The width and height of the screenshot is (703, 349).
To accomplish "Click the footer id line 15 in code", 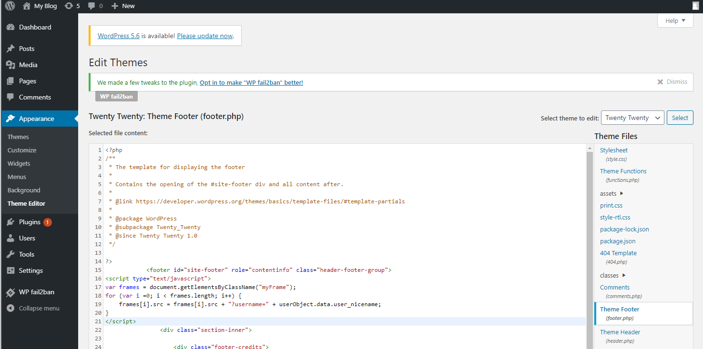I will (269, 270).
